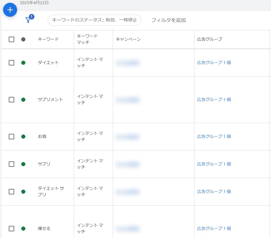
Task: Check the お酒 row checkbox
Action: click(x=11, y=137)
